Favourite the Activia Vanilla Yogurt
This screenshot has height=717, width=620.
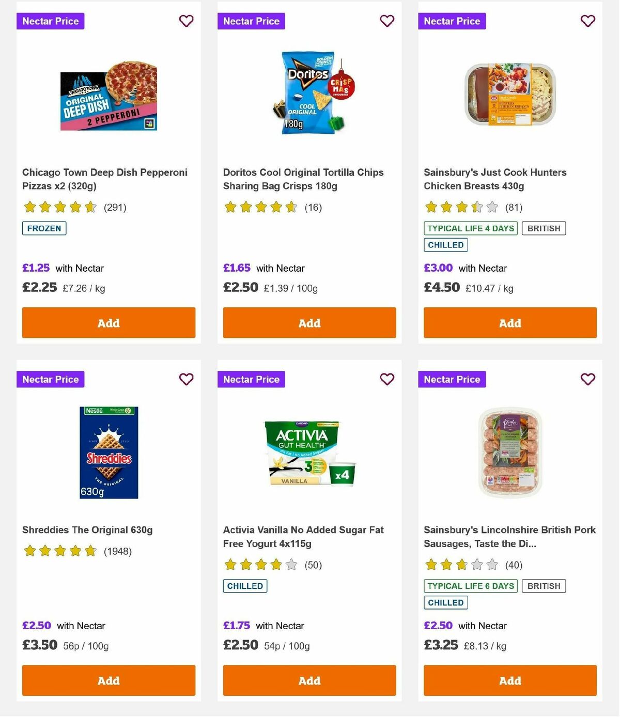[x=387, y=379]
